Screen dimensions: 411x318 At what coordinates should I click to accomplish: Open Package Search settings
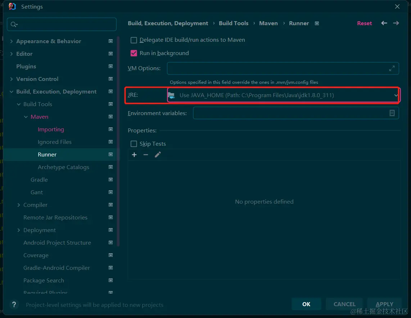[44, 280]
